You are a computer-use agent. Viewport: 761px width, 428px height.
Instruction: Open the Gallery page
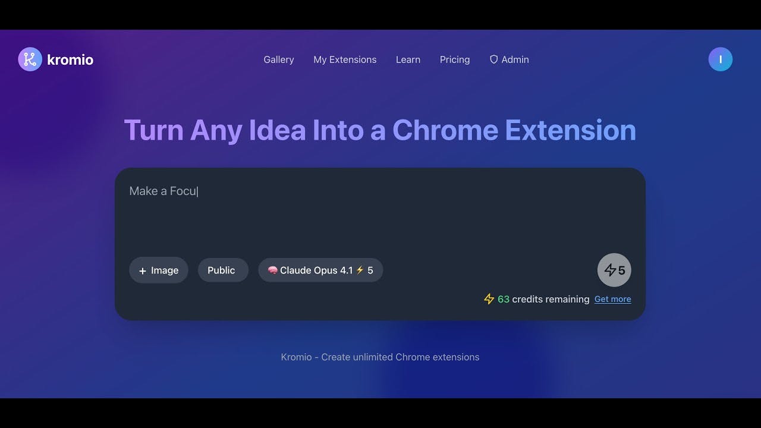(x=279, y=59)
